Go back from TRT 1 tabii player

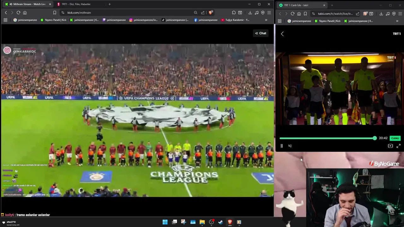click(282, 34)
